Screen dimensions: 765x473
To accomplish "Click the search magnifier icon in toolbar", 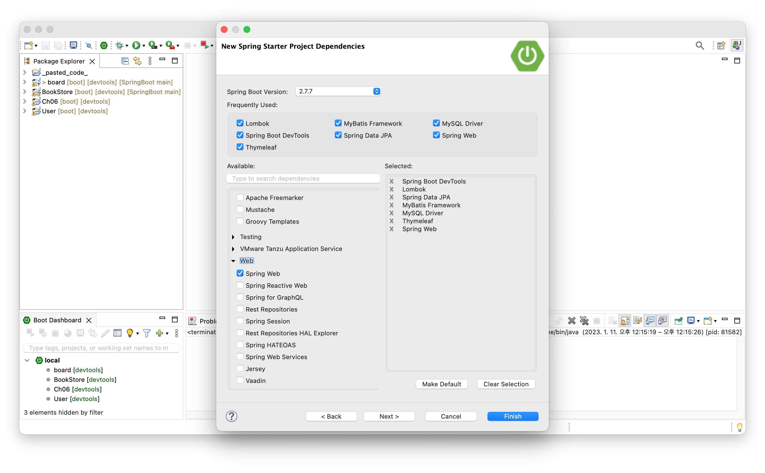I will (699, 46).
